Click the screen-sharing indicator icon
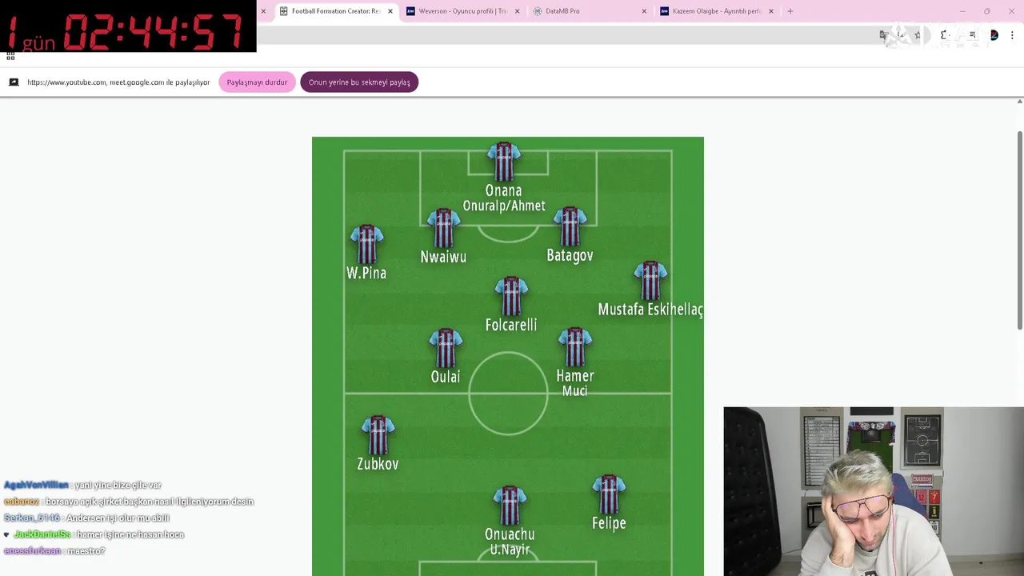 (14, 82)
